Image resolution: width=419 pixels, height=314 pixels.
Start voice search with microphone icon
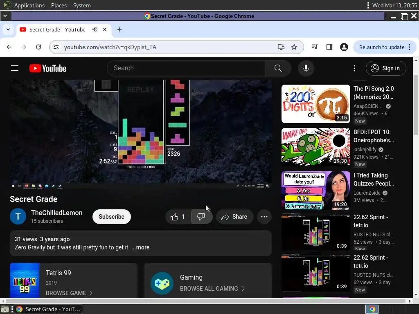tap(306, 68)
